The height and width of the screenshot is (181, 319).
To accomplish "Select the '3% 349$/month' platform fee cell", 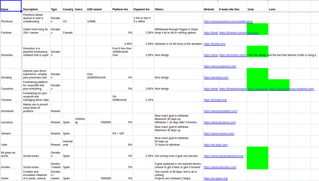I will pos(122,96).
